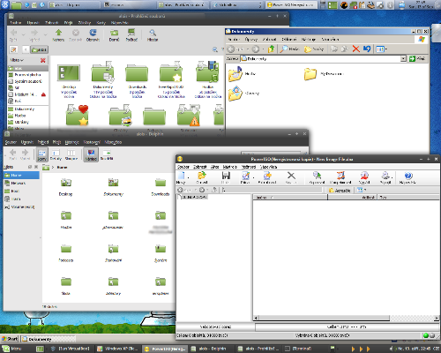Toggle the Up-folder button in PowerISO navigation bar
The image size is (441, 353).
tap(215, 190)
